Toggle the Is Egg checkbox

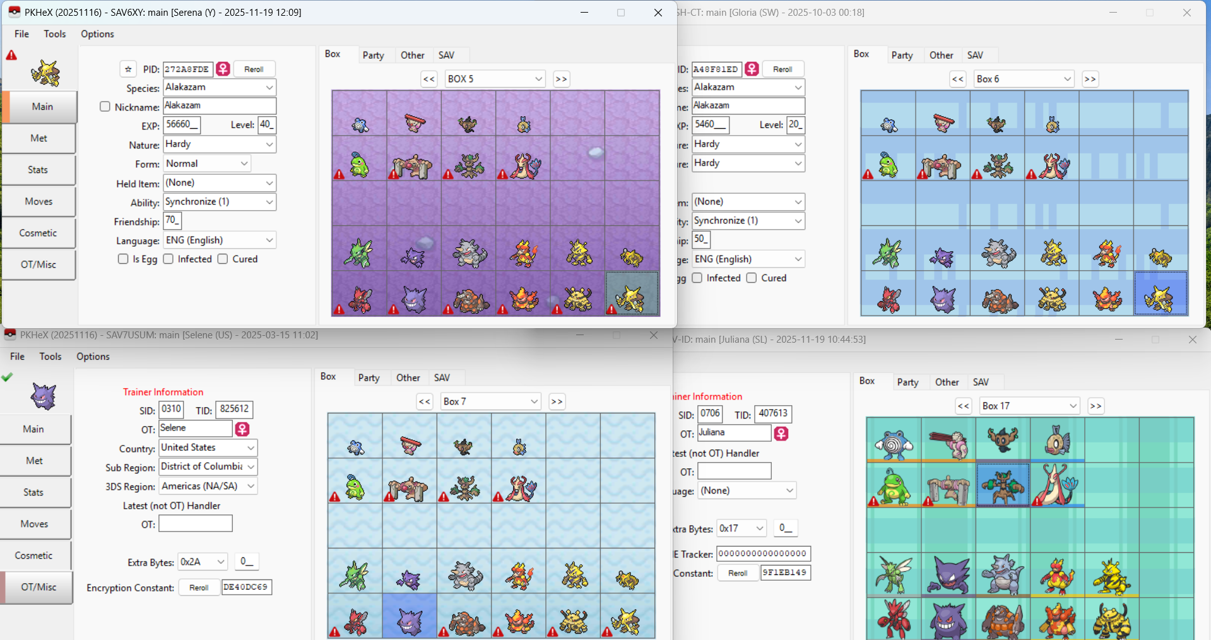[x=123, y=259]
